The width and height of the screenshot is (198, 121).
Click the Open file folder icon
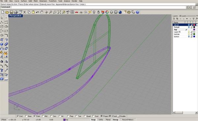(7, 12)
